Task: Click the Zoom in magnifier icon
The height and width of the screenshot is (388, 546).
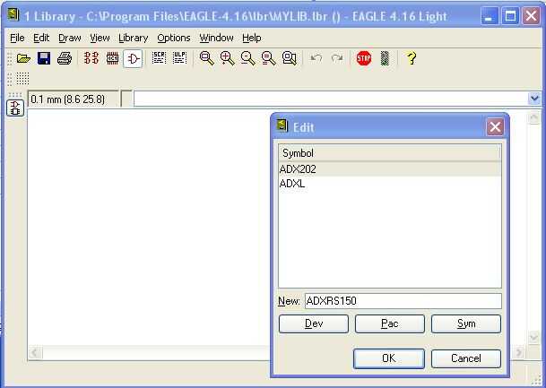Action: click(x=228, y=58)
